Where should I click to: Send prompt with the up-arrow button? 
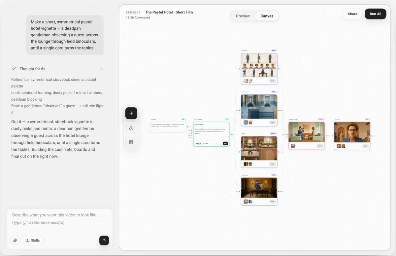[104, 240]
